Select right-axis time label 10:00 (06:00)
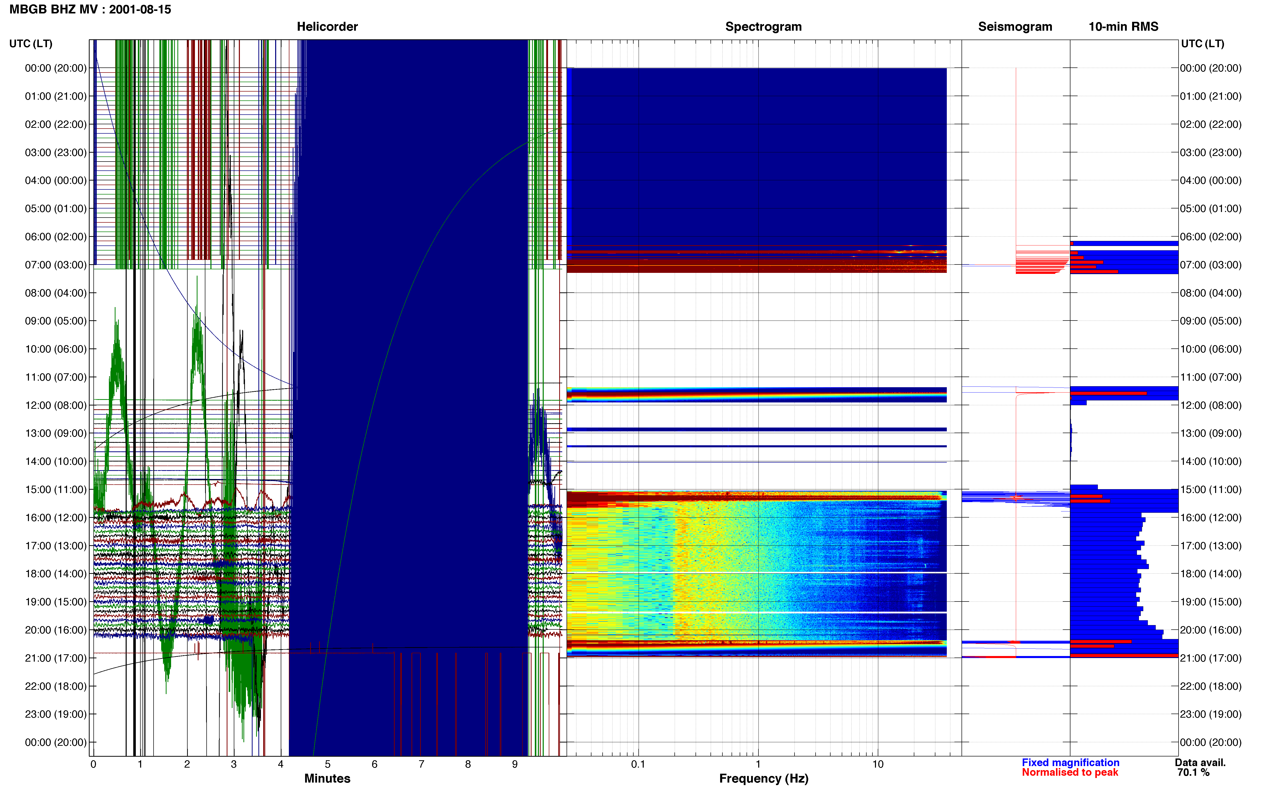Viewport: 1274px width, 796px height. tap(1211, 349)
